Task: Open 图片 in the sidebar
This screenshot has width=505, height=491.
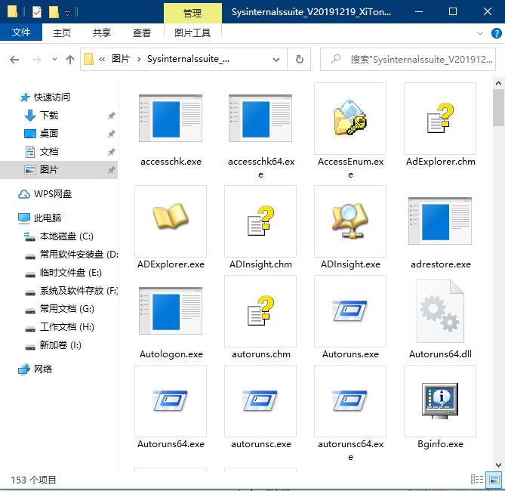Action: (x=49, y=169)
